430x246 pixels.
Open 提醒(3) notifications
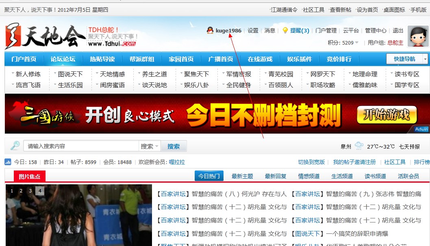pos(300,30)
